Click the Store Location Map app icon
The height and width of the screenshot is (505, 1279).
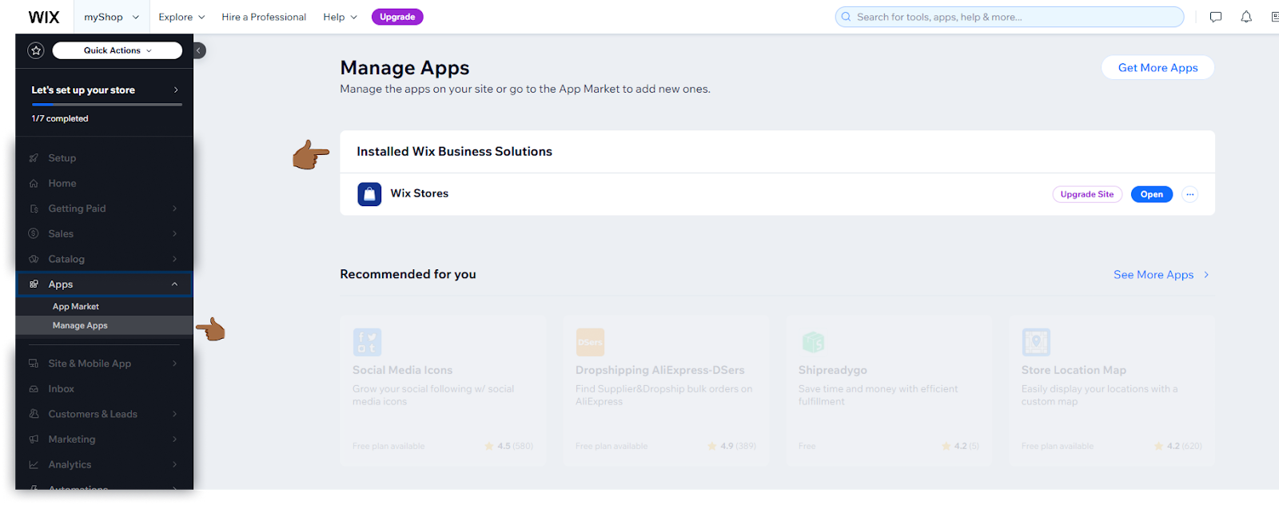click(1036, 342)
